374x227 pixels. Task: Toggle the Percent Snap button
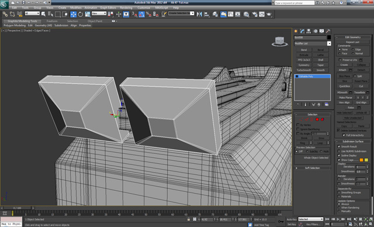[148, 14]
